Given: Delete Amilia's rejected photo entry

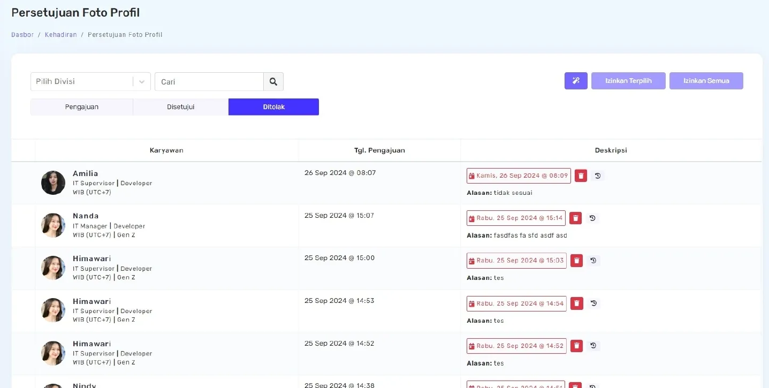Looking at the screenshot, I should point(581,176).
